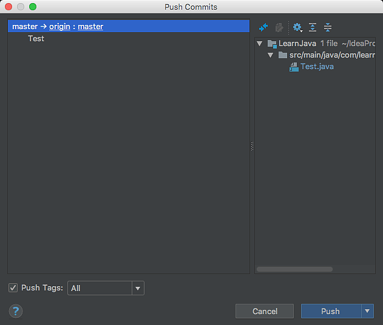Select the Test commit entry
Screen dimensions: 383x325
(x=36, y=38)
